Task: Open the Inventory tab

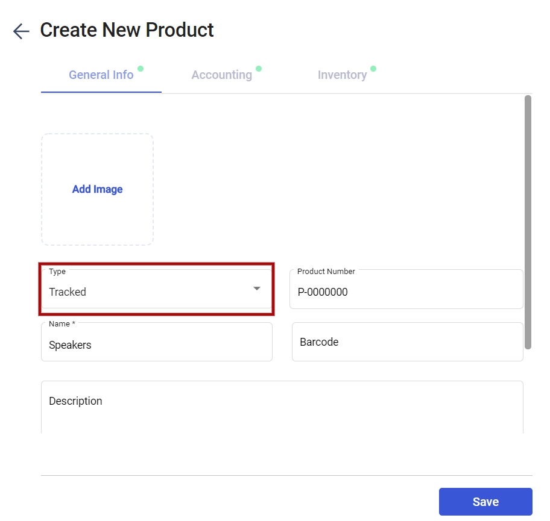Action: point(342,75)
